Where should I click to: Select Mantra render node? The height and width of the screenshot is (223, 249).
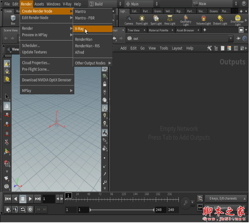(x=93, y=12)
